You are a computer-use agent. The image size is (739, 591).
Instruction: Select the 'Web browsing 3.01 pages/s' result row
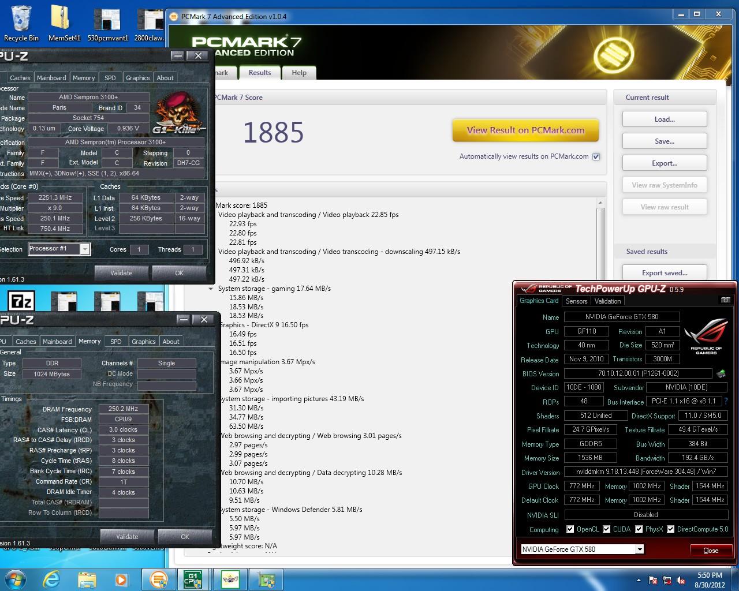coord(310,436)
